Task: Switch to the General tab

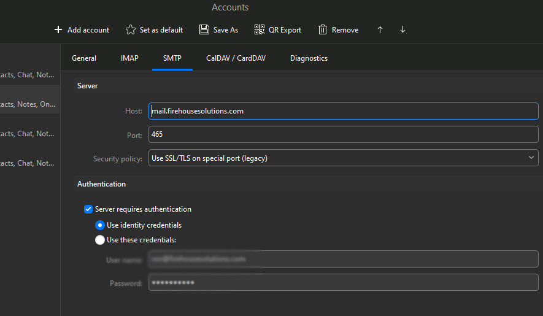Action: [x=84, y=58]
